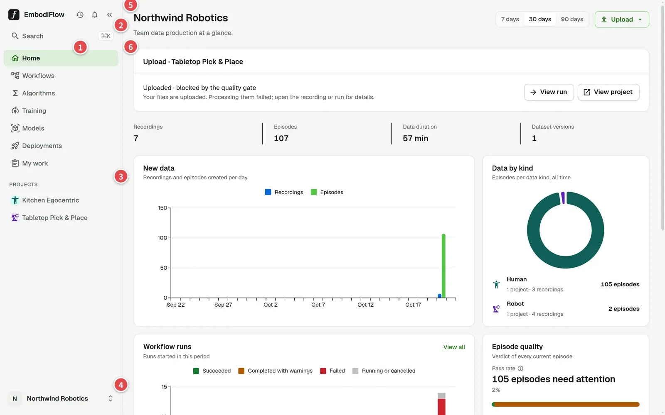Screen dimensions: 665x415
Task: Open Northwind Robotics workspace switcher
Action: 61,398
